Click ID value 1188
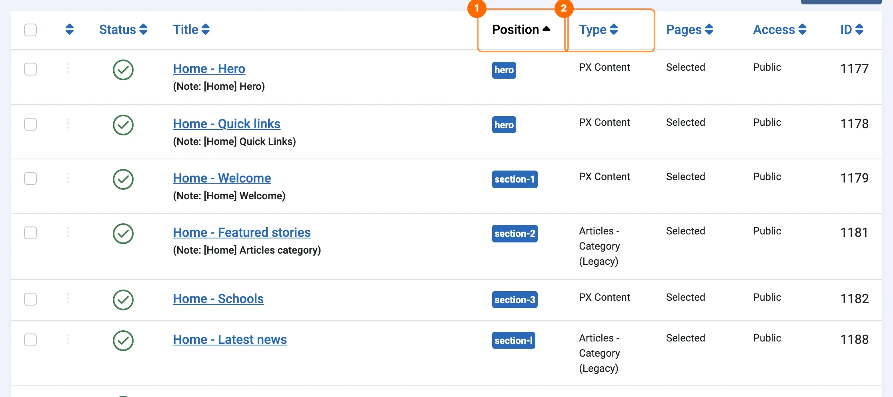Image resolution: width=893 pixels, height=397 pixels. point(854,339)
